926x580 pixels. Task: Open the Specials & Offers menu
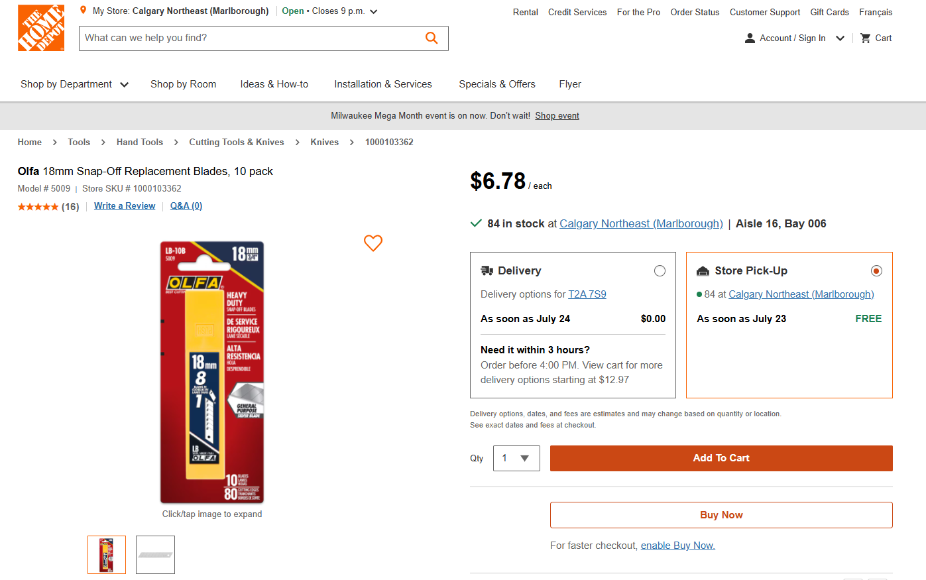[x=497, y=84]
